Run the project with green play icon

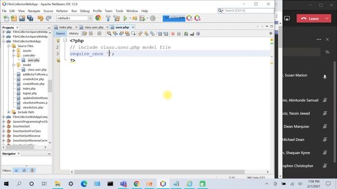(125, 18)
